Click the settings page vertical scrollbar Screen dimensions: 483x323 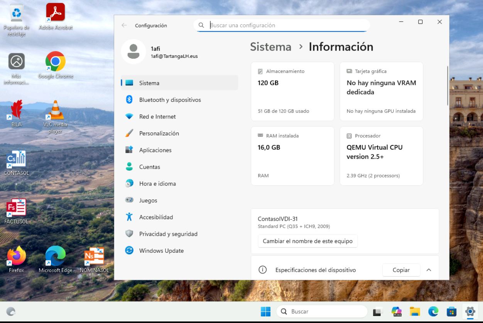[x=448, y=85]
